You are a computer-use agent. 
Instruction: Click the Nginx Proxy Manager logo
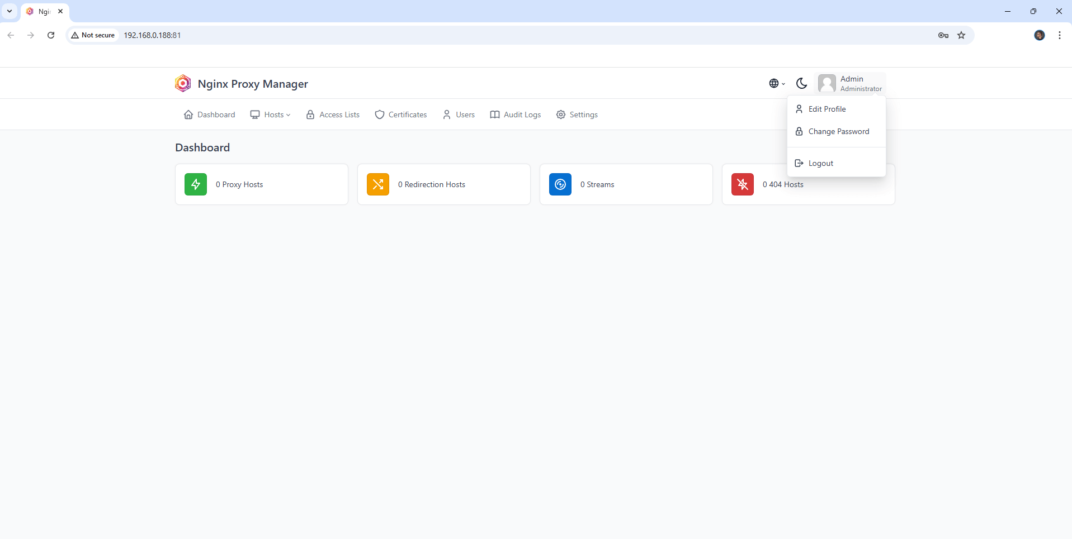pyautogui.click(x=183, y=83)
